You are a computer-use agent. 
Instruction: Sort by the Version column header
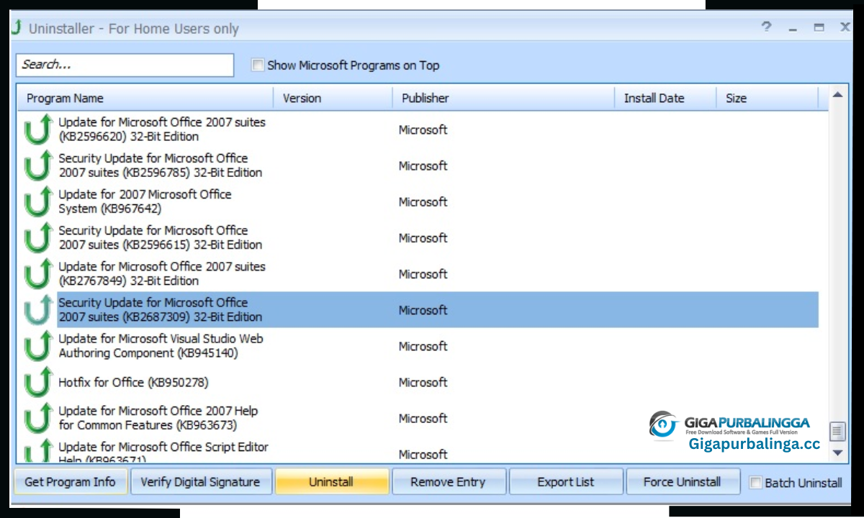tap(333, 99)
